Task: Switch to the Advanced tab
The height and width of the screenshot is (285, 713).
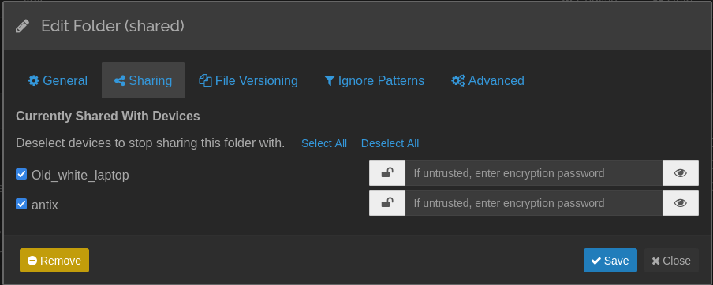Action: (x=487, y=80)
